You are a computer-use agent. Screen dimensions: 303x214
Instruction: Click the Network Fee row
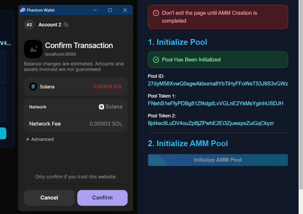(x=76, y=124)
